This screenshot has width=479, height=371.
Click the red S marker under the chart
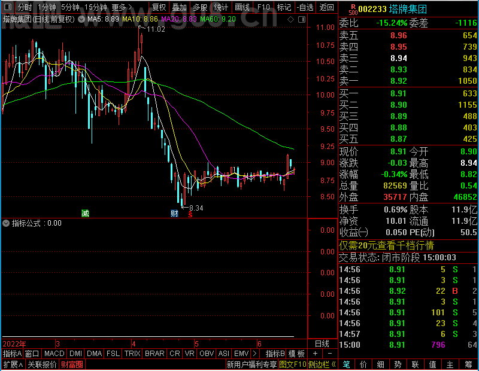[x=190, y=215]
